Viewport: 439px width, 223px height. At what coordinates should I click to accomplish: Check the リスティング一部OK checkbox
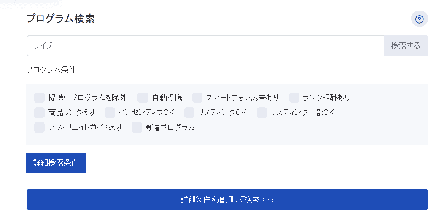pyautogui.click(x=262, y=112)
